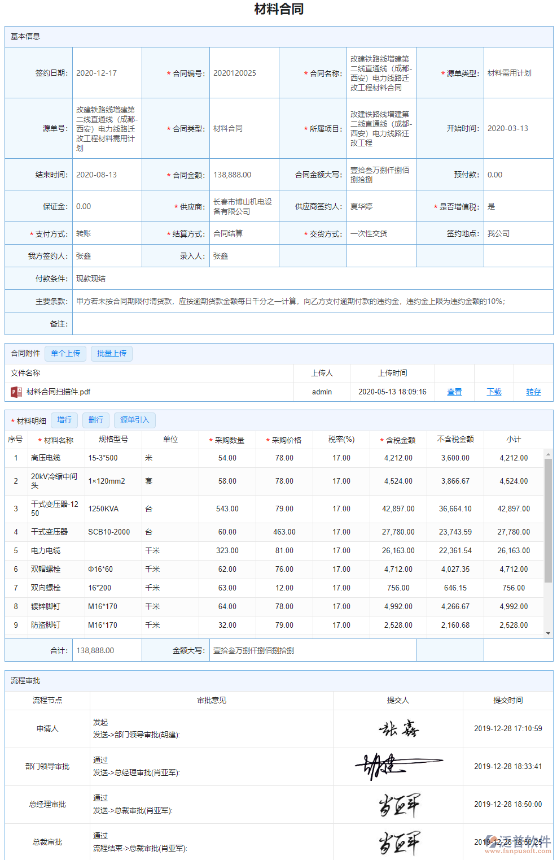Click the 批量上传 button
This screenshot has height=860, width=557.
click(111, 354)
